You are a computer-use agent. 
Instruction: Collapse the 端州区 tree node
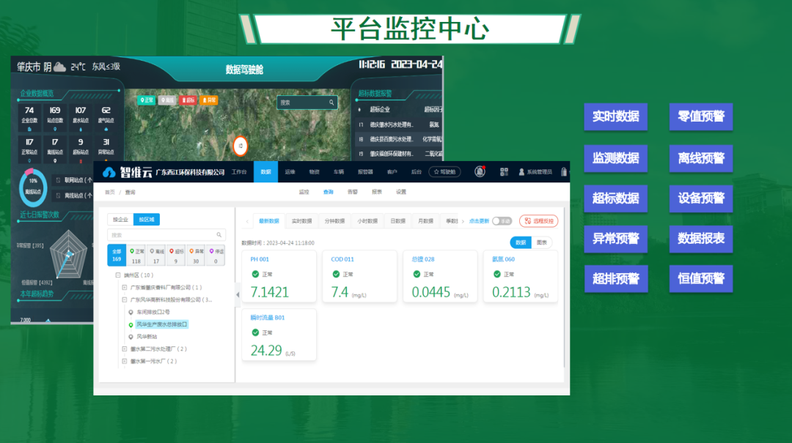[117, 275]
